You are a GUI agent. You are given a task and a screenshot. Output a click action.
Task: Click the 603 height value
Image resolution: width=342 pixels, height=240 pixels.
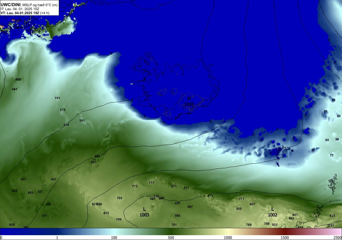(x=30, y=193)
